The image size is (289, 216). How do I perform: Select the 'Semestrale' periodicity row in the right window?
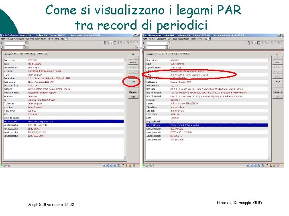[207, 100]
